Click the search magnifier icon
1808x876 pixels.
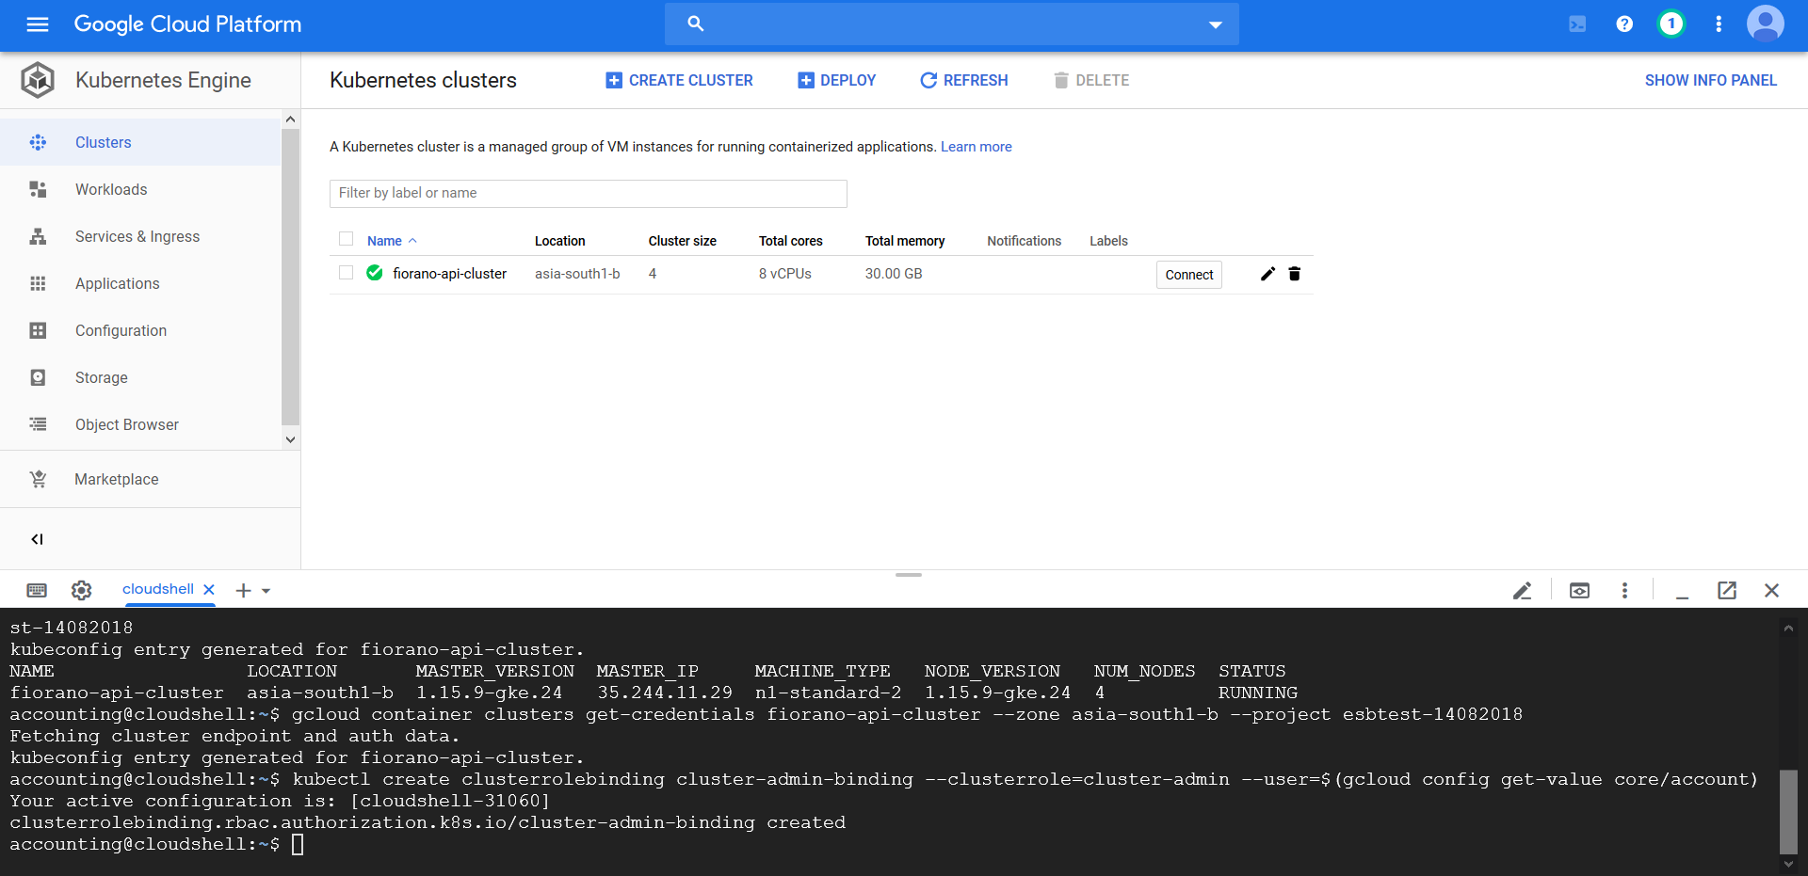coord(696,24)
